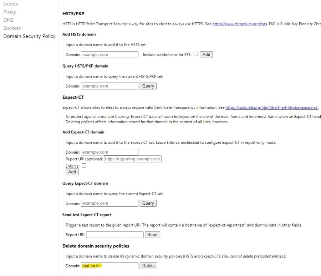The height and width of the screenshot is (276, 321).
Task: Select DNS in the left sidebar
Action: pyautogui.click(x=9, y=20)
